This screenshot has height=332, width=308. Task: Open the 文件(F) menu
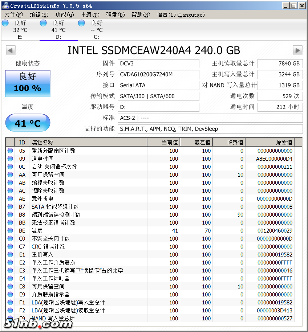(14, 15)
